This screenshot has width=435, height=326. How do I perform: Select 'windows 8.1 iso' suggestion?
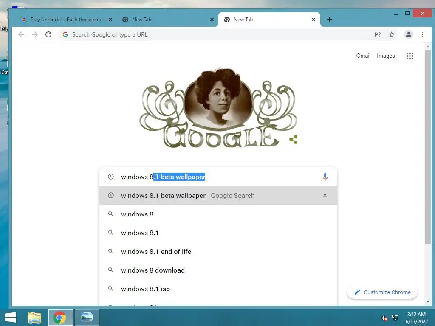pos(218,289)
